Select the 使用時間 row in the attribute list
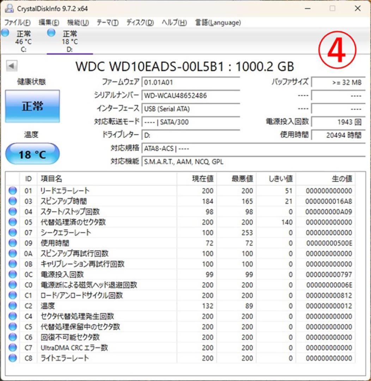Viewport: 371px width, 381px height. tap(106, 243)
